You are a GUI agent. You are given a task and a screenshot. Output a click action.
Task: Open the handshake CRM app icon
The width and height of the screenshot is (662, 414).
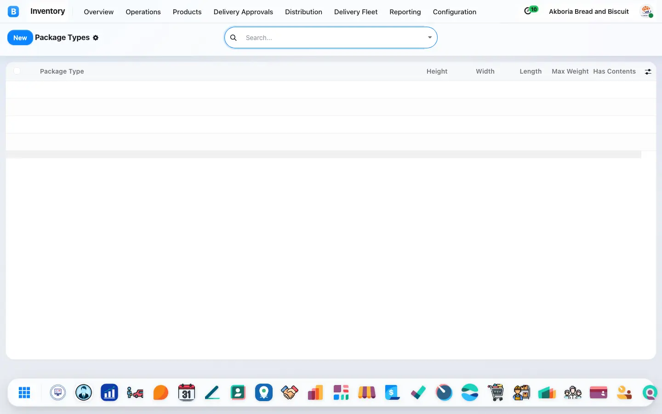(x=290, y=392)
